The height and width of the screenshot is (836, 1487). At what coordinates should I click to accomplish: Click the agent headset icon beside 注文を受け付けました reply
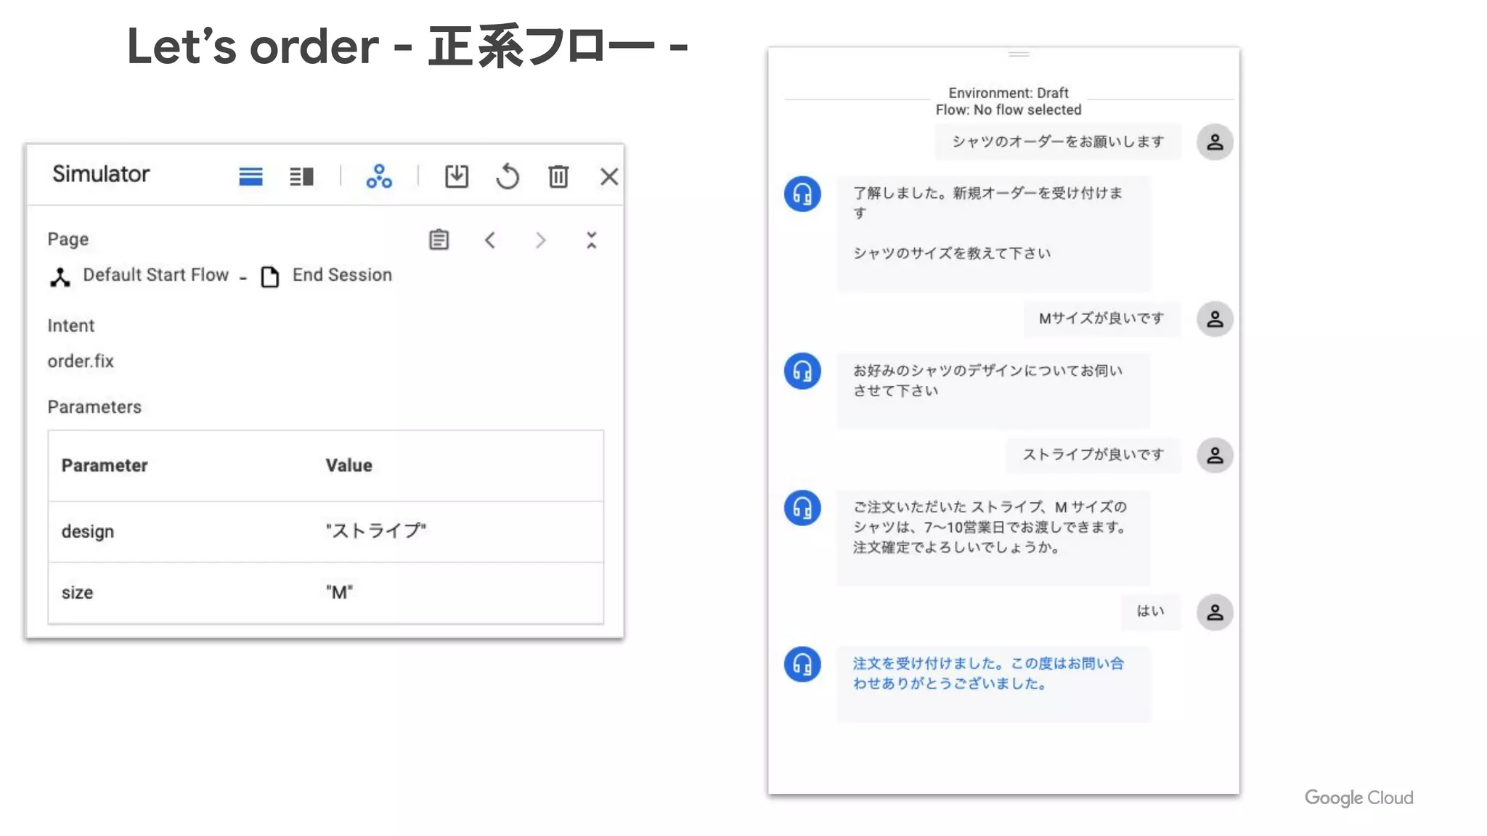802,664
